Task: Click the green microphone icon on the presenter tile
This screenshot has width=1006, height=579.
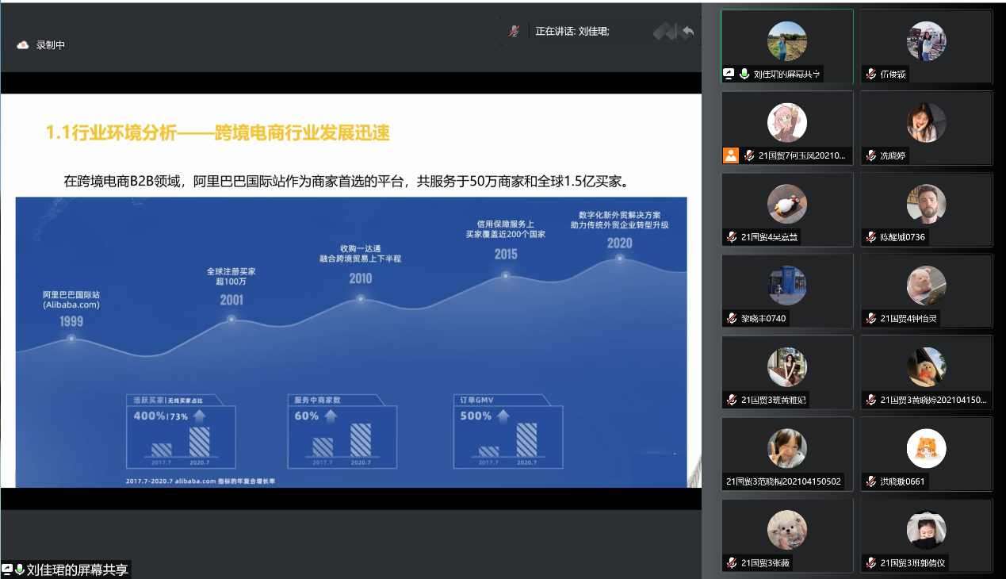Action: pos(744,74)
